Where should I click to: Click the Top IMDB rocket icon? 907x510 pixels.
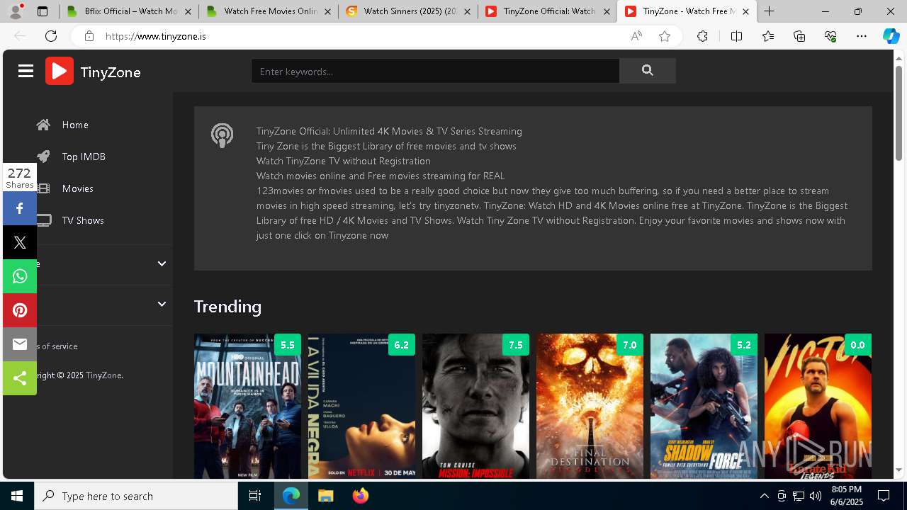click(x=43, y=157)
